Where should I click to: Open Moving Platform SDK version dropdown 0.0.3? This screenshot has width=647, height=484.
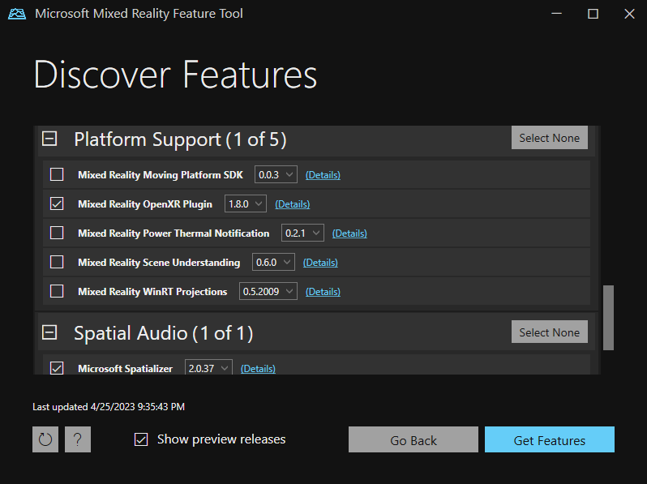276,174
